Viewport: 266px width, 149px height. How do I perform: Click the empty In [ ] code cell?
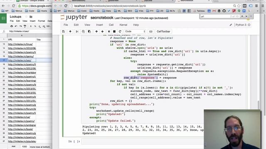click(143, 142)
